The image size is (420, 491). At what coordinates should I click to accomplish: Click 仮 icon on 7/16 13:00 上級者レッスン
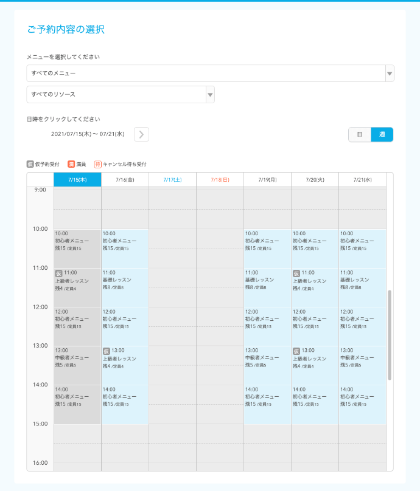[107, 351]
